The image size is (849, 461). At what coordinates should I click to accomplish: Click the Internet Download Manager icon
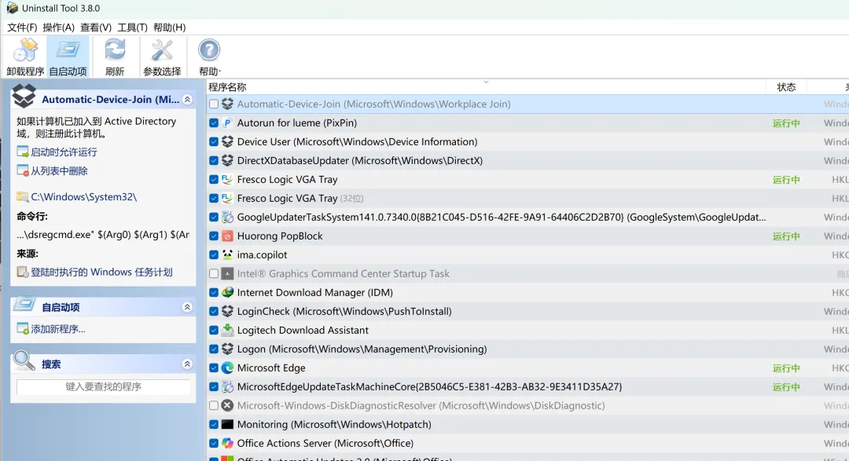tap(227, 292)
